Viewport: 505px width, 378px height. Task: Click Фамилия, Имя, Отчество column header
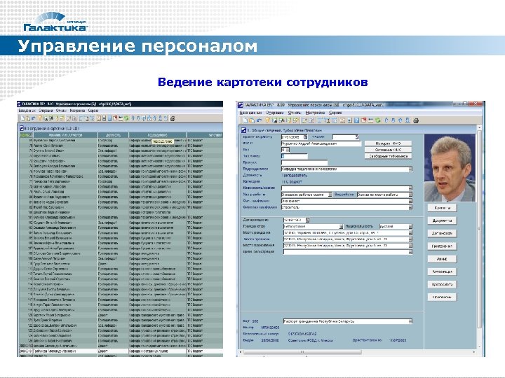[x=65, y=135]
